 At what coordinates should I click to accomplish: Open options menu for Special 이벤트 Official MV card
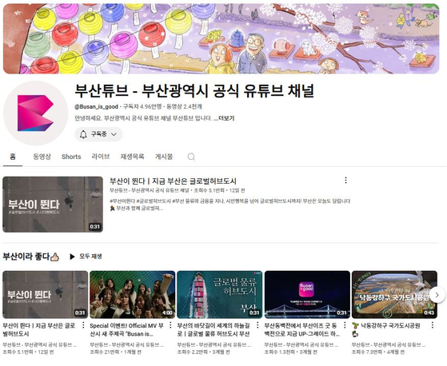(x=170, y=325)
